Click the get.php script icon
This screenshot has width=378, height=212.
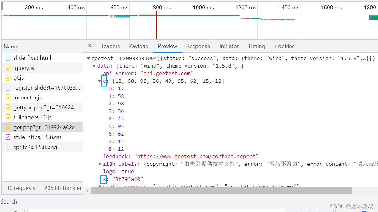pos(8,127)
